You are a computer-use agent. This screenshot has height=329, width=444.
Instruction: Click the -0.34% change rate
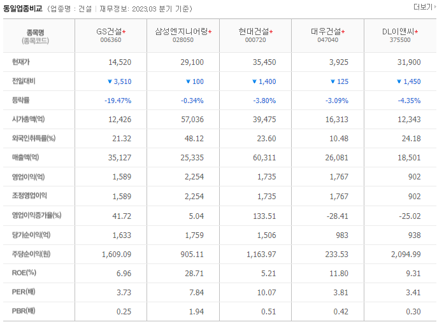[192, 101]
